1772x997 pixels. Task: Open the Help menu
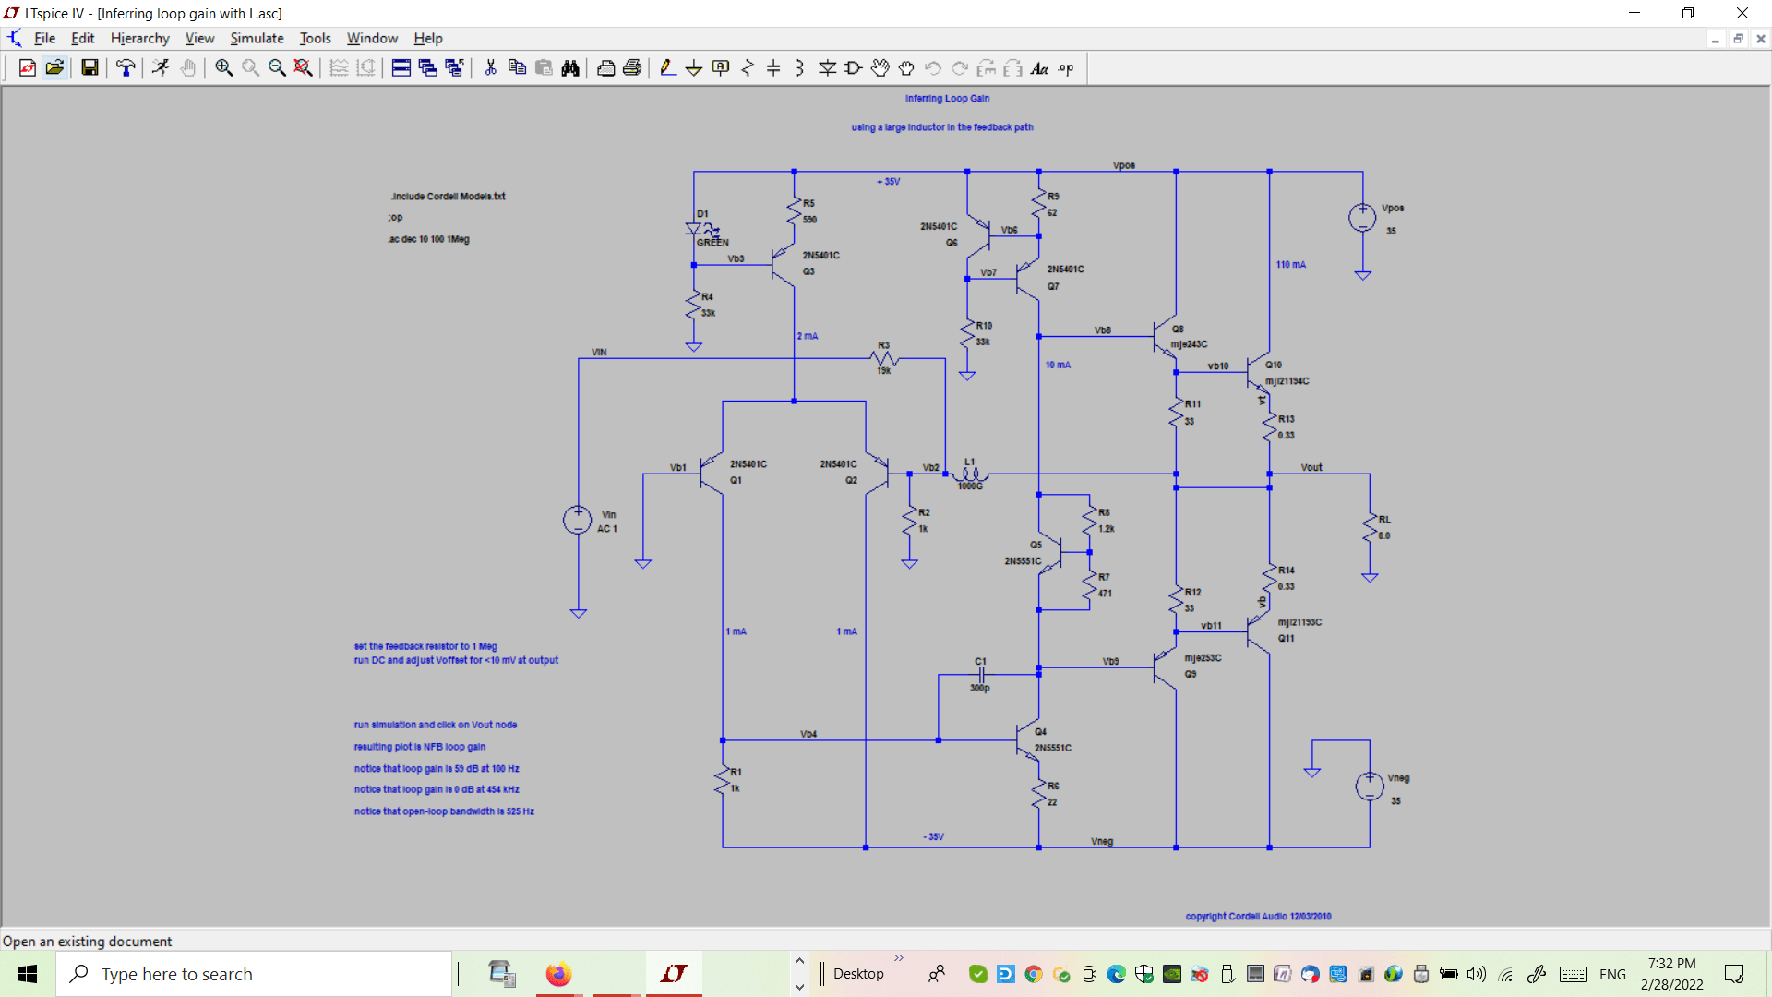pos(428,38)
